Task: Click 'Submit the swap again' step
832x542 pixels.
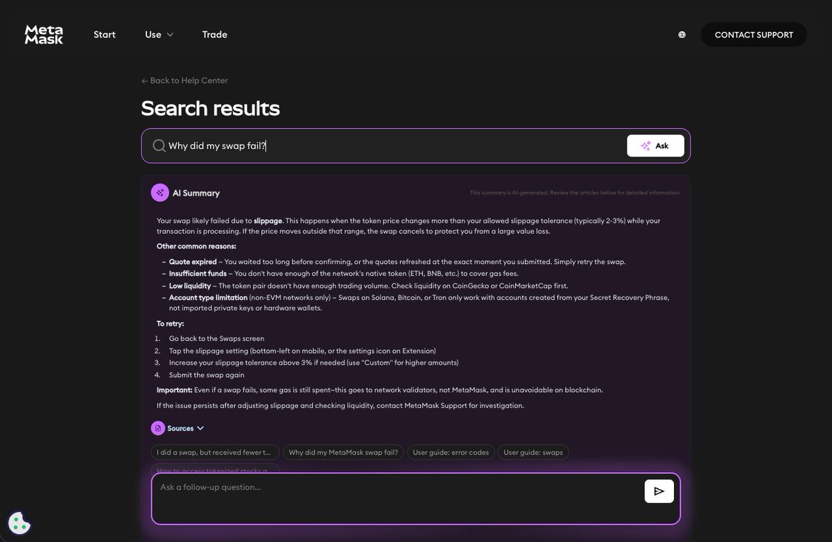Action: [207, 375]
